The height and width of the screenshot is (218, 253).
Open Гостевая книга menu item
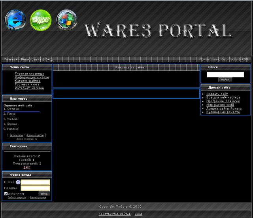[27, 84]
